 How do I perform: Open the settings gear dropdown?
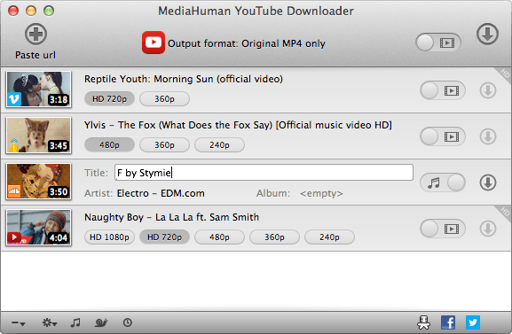pyautogui.click(x=50, y=322)
